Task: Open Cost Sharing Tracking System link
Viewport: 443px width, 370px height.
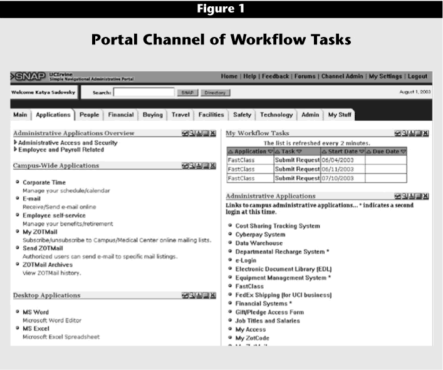Action: click(x=278, y=226)
